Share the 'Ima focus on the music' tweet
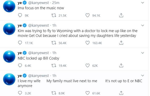This screenshot has height=96, width=150. pos(121,15)
